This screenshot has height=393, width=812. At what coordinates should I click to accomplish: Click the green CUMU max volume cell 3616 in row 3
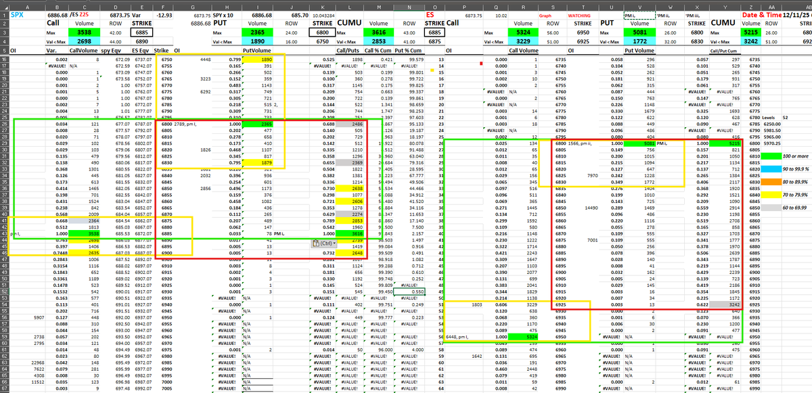pyautogui.click(x=380, y=32)
